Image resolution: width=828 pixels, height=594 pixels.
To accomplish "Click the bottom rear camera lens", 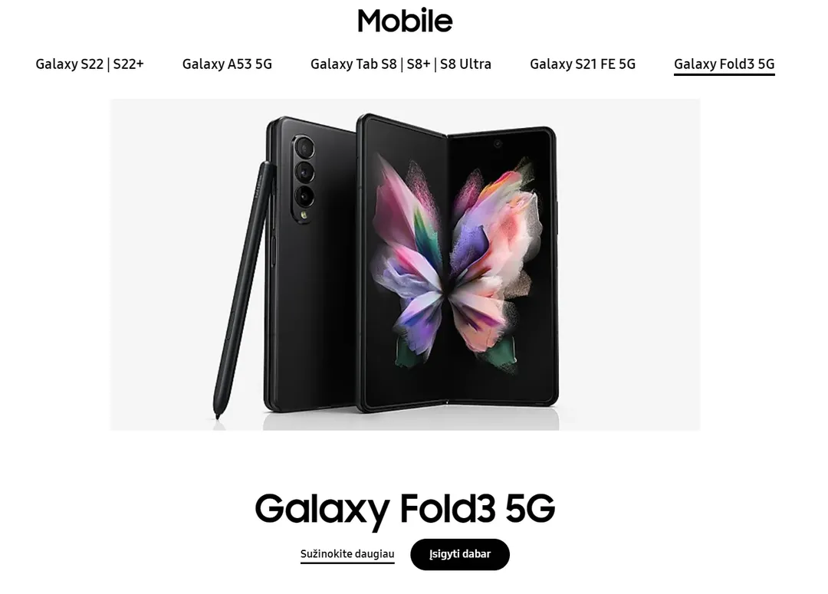I will (x=304, y=196).
